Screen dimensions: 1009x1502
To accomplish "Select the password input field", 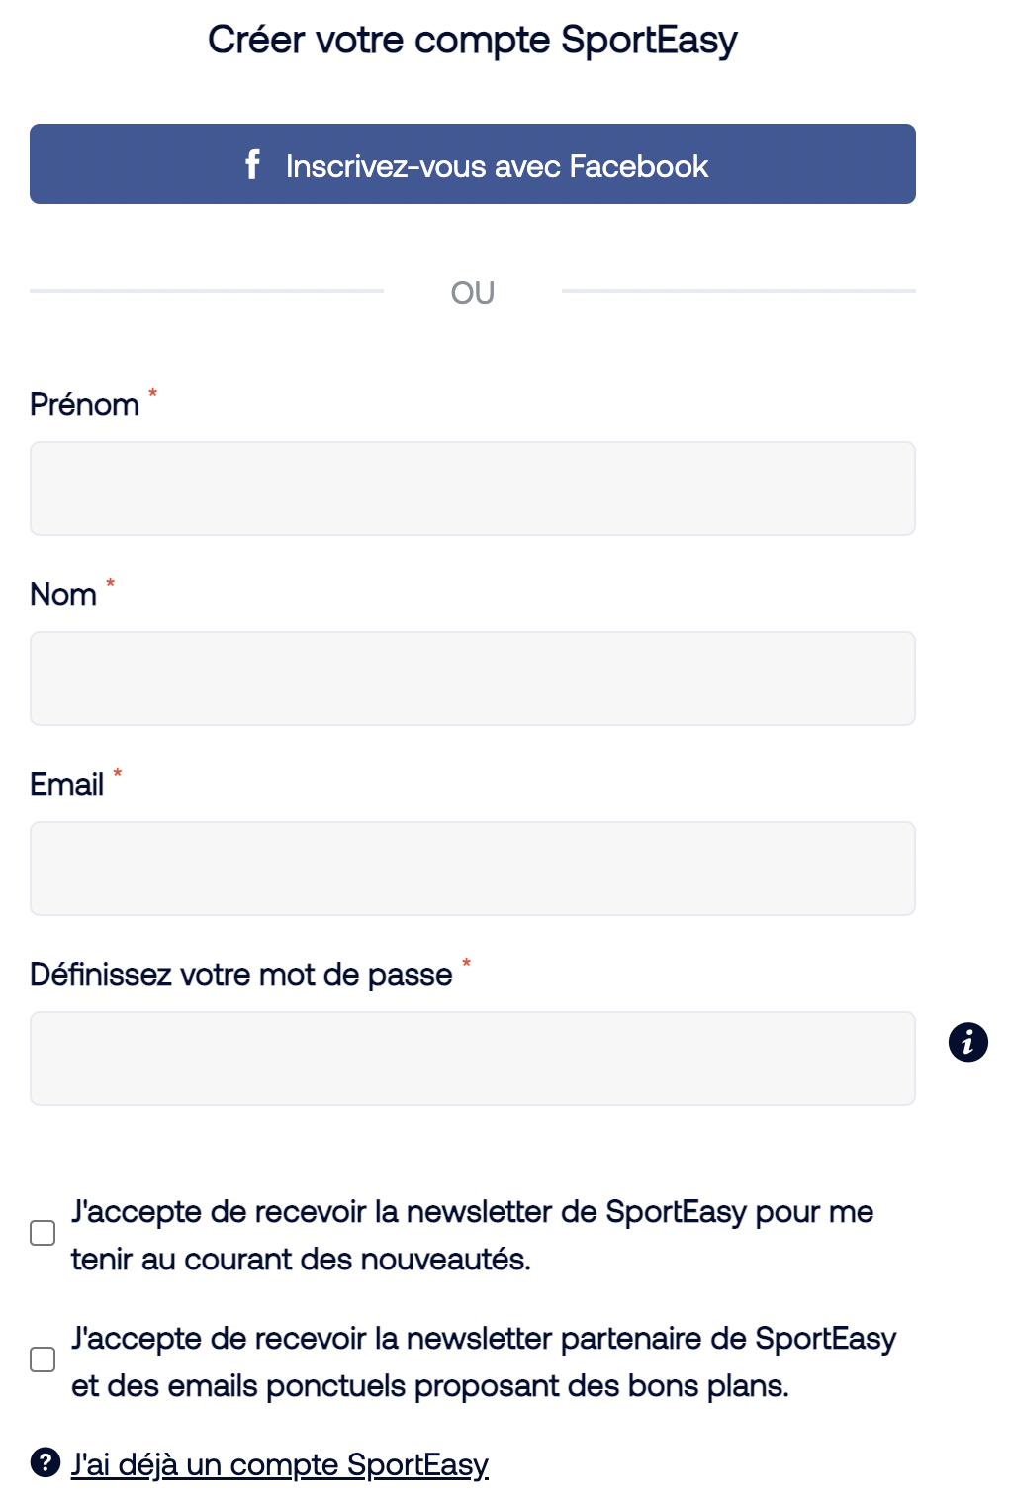I will [x=473, y=1059].
